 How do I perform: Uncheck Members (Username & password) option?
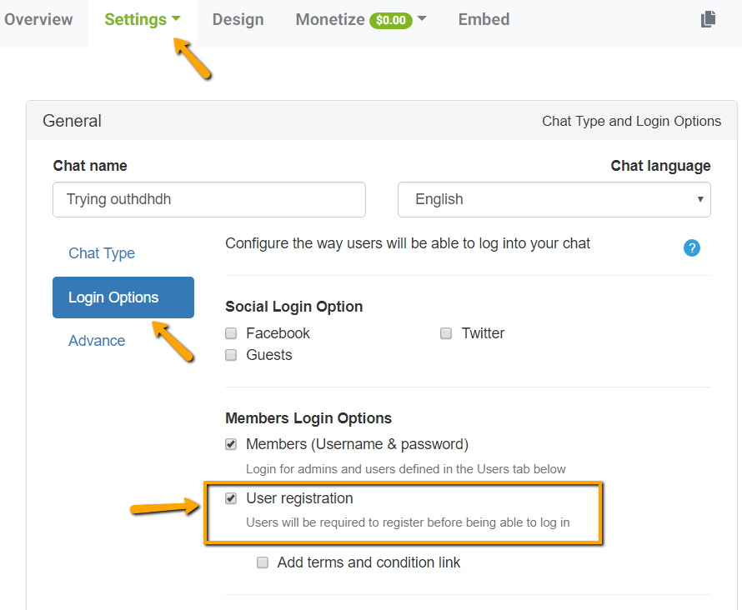231,444
